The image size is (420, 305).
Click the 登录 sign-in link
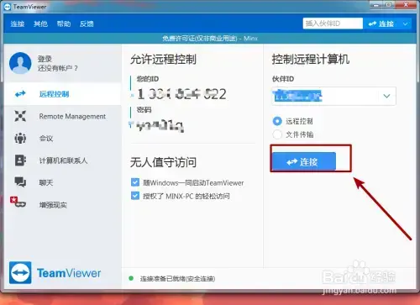coord(45,59)
